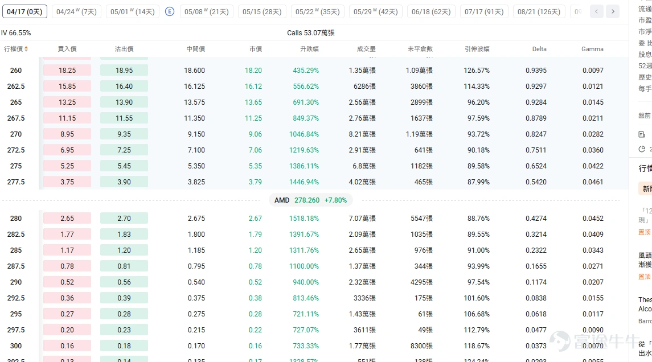652x362 pixels.
Task: Click the 引伸波幅 column header
Action: click(x=477, y=49)
